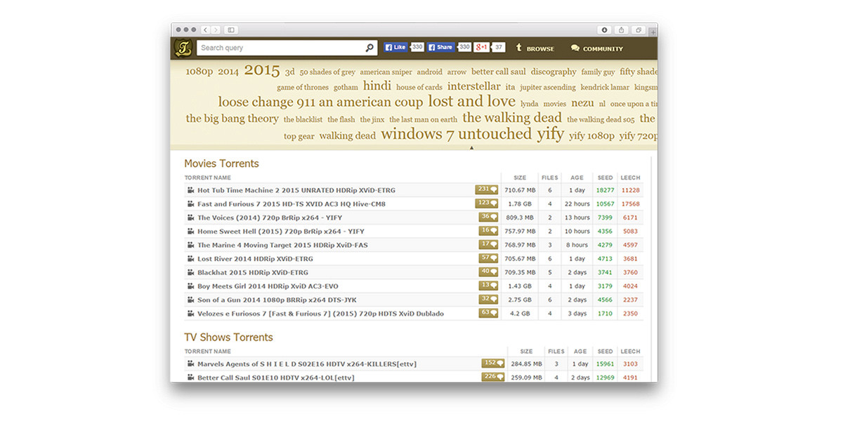
Task: Click the interstellar tag
Action: [474, 86]
